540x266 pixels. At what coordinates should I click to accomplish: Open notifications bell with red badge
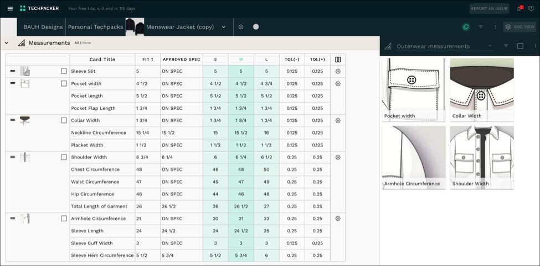coord(520,8)
